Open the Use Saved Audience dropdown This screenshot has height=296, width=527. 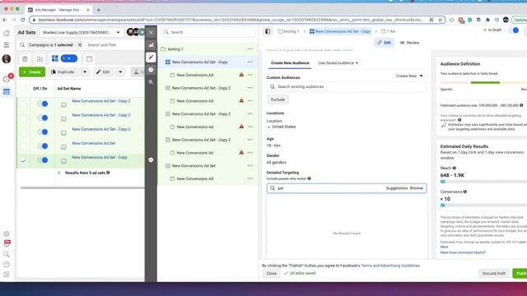coord(338,62)
